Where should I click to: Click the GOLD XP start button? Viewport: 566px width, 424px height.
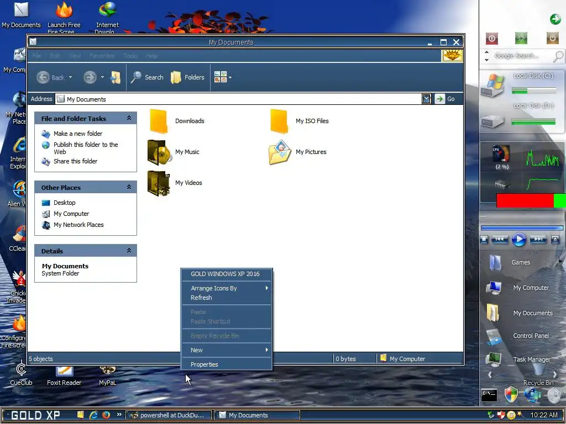(36, 415)
